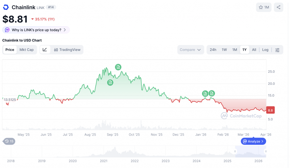Open chart settings sliders icon
Screen dimensions: 290x168
pyautogui.click(x=277, y=50)
